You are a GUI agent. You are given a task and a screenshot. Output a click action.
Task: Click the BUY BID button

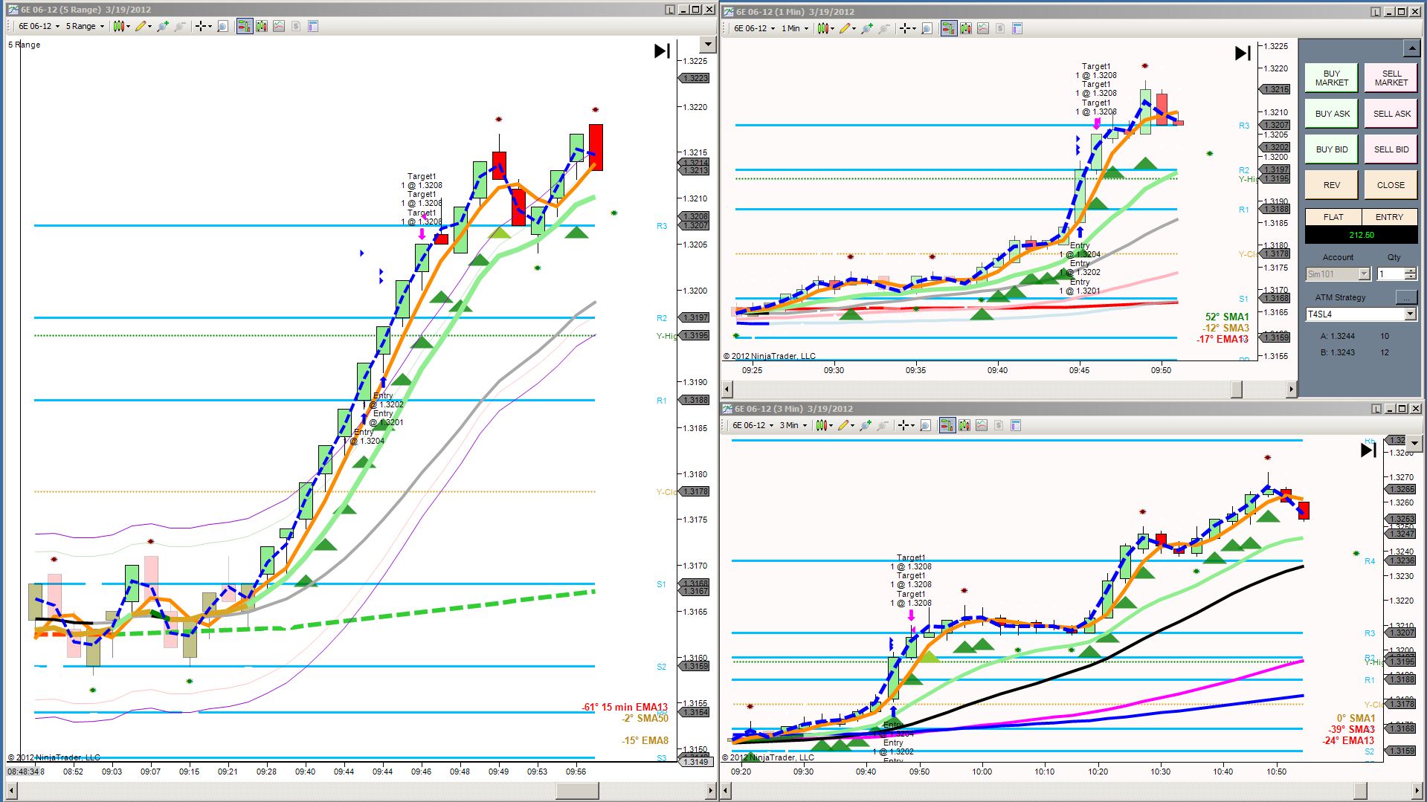click(1331, 149)
